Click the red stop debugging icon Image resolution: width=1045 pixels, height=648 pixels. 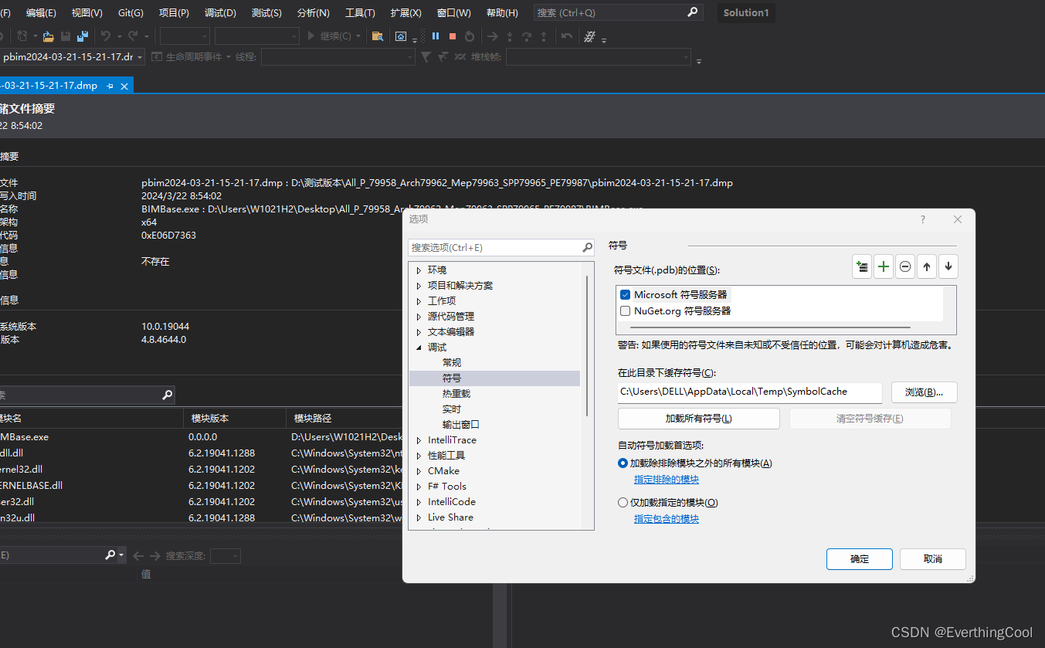click(x=453, y=36)
